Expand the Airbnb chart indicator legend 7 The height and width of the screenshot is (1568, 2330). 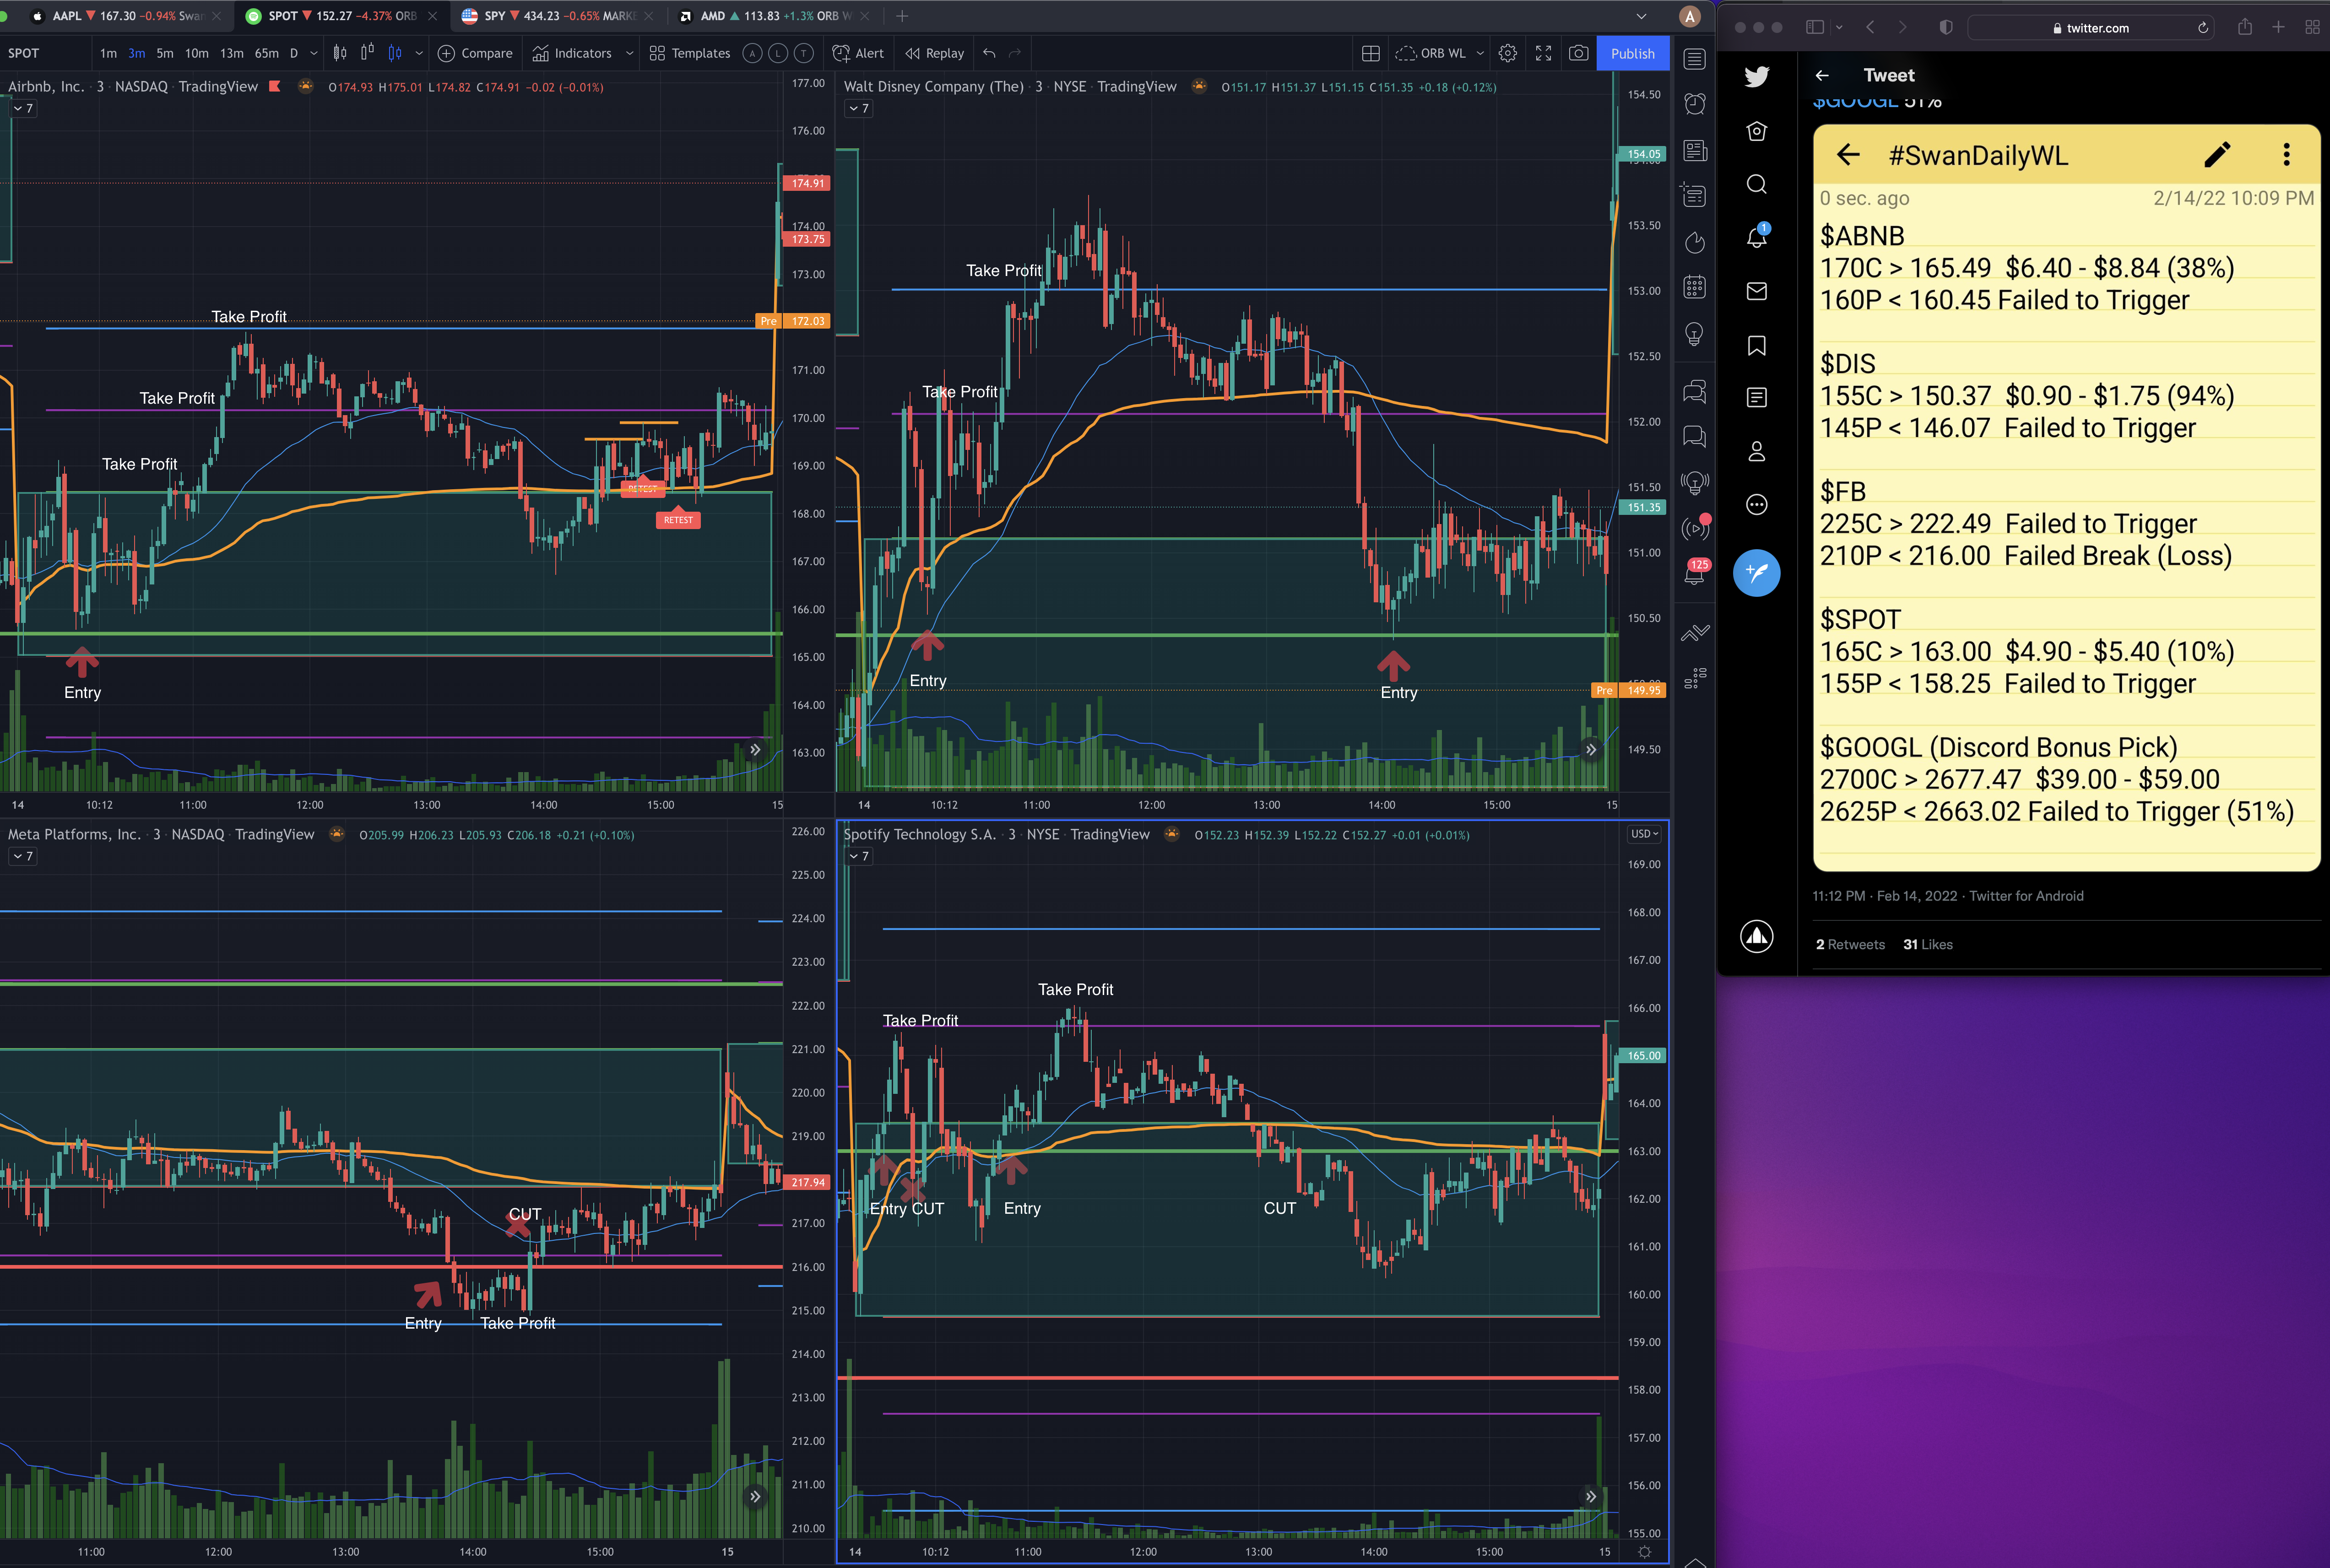tap(23, 108)
